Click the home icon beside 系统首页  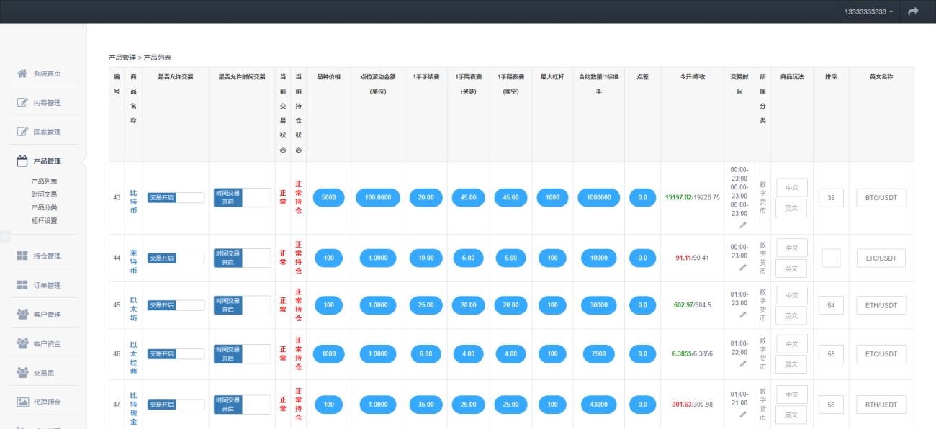tap(22, 73)
